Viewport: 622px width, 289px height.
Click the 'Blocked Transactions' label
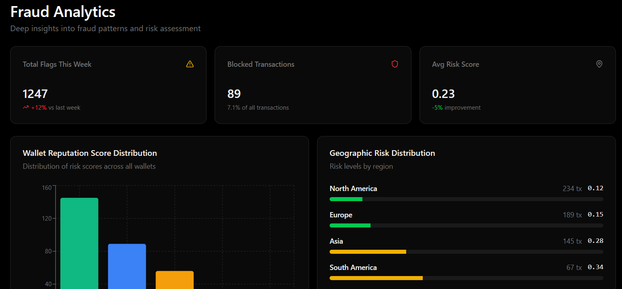pos(261,64)
